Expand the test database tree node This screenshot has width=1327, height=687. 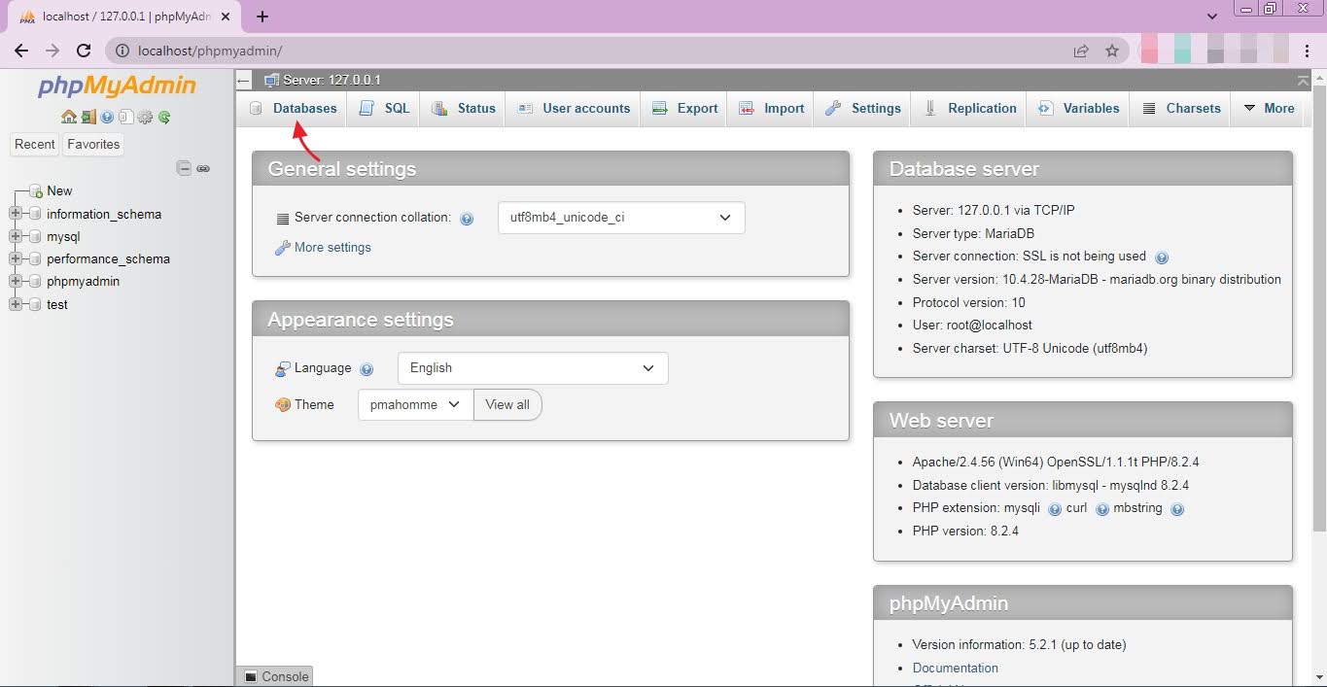coord(15,304)
